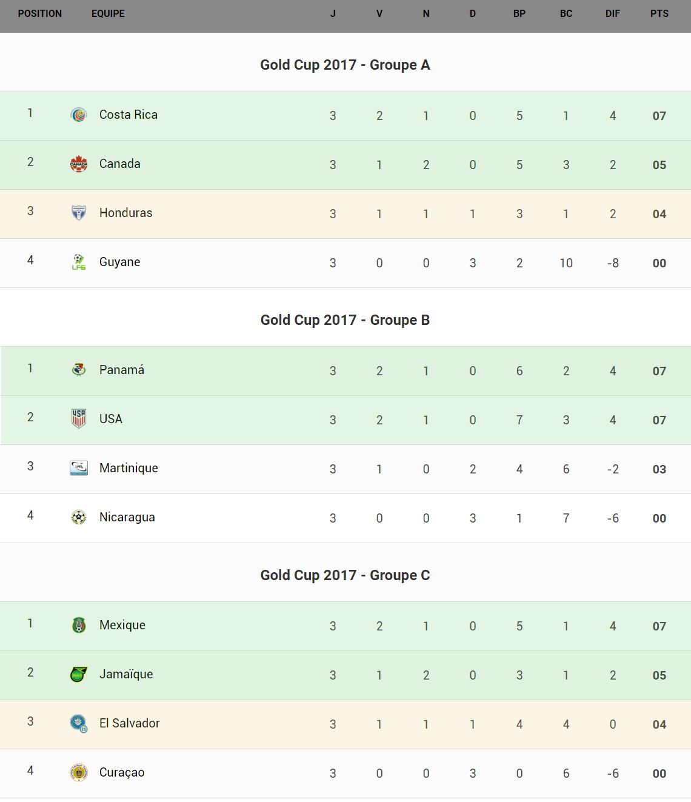Click the EQUIPE column header
This screenshot has height=802, width=691.
(108, 13)
